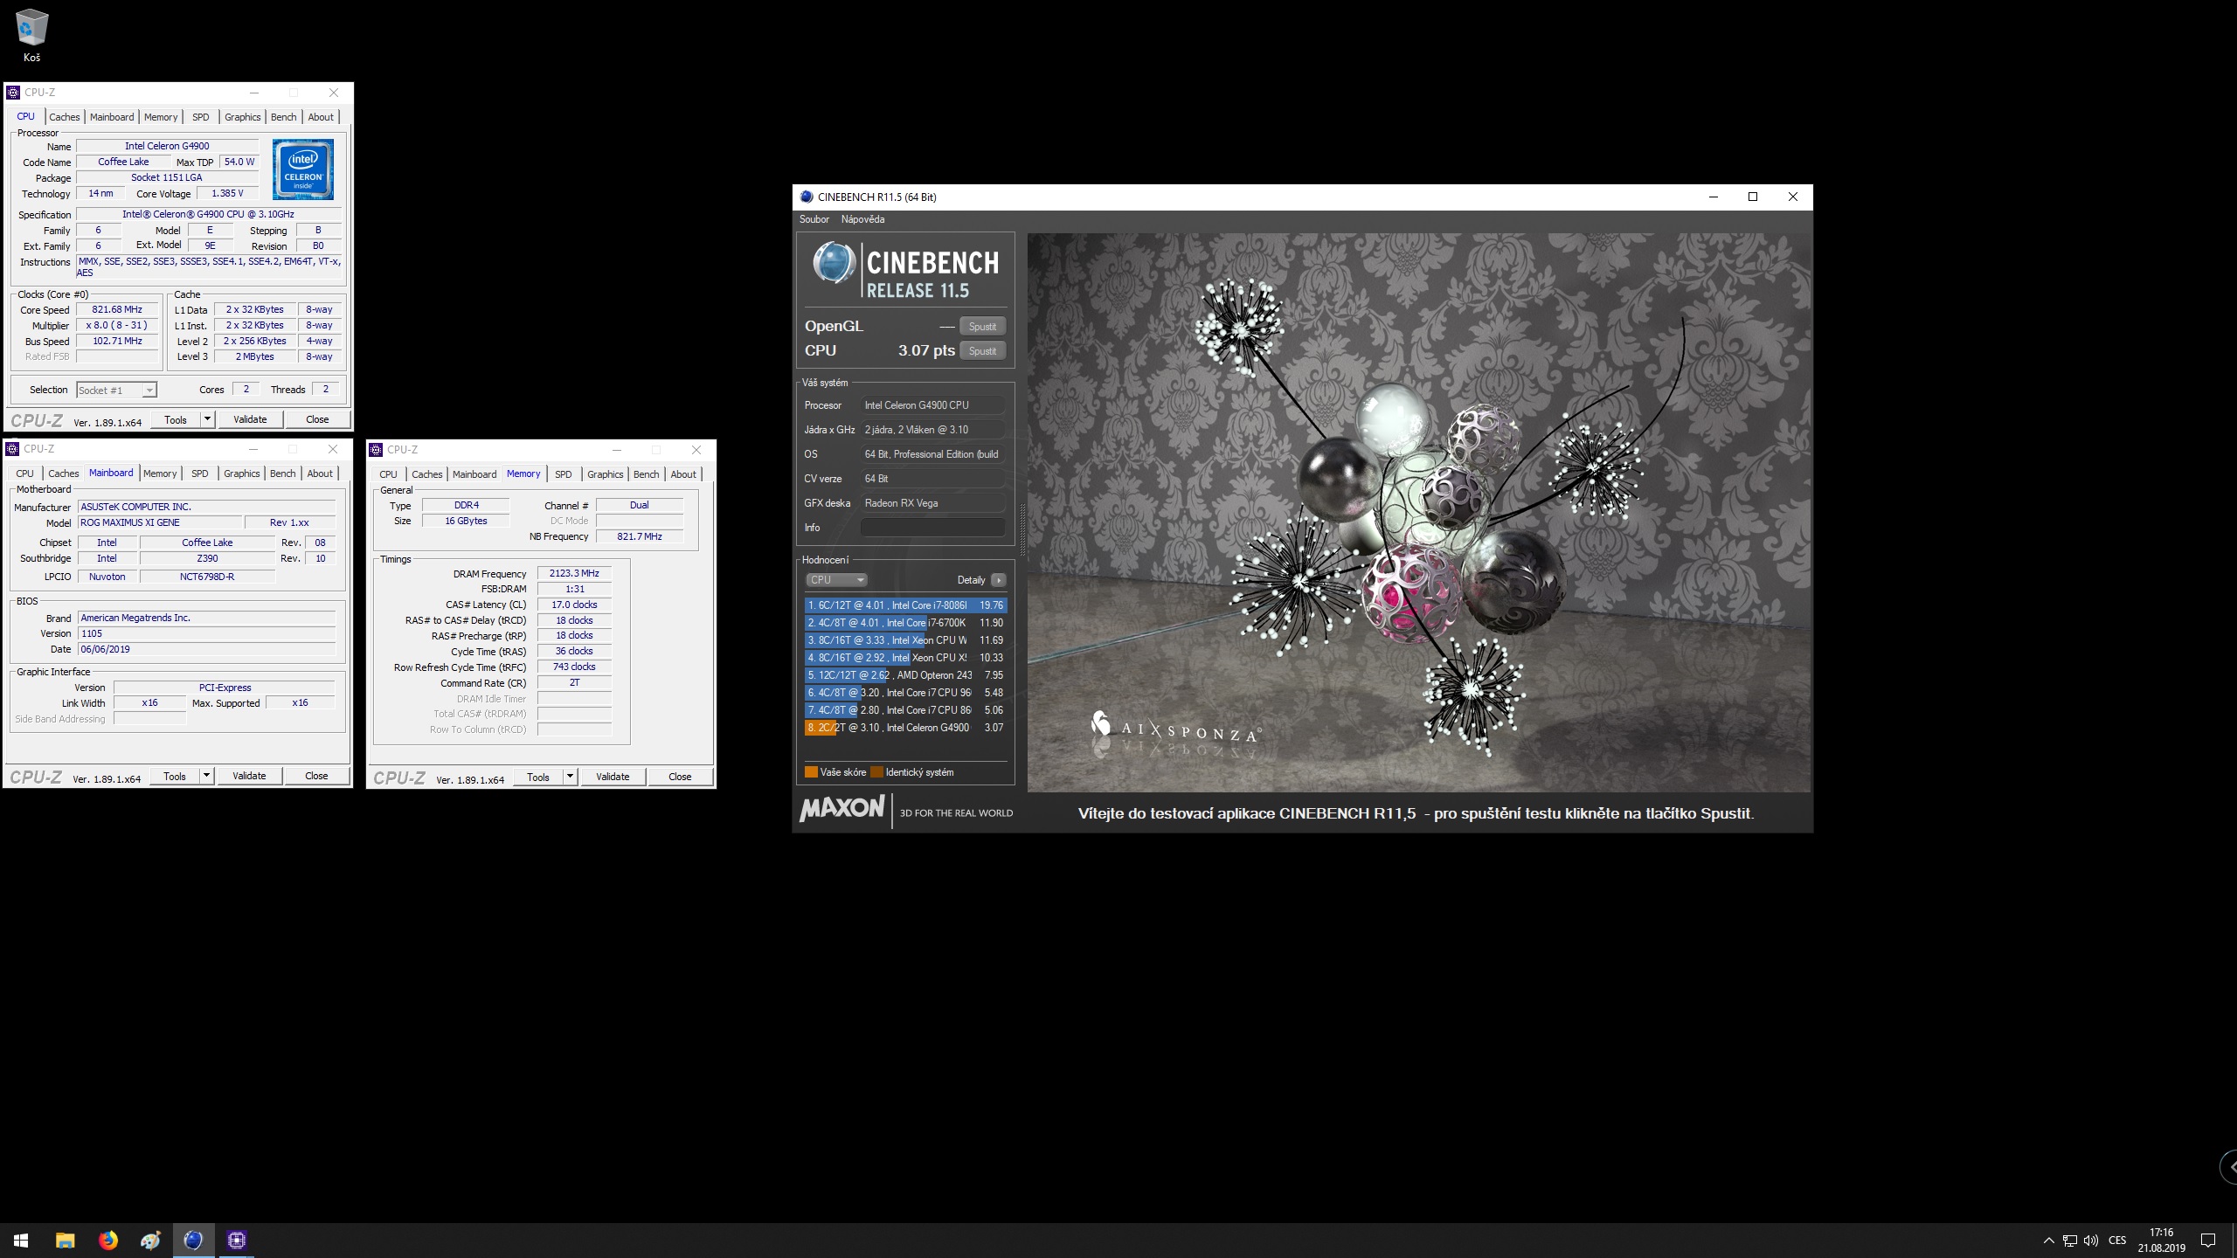
Task: Run the CPU test with Spustit
Action: click(x=982, y=351)
